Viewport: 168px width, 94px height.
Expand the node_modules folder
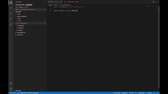click(22, 16)
